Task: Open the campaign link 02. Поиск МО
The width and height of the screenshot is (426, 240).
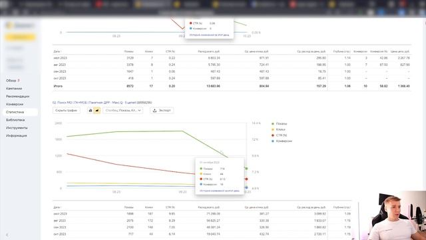Action: (x=102, y=103)
